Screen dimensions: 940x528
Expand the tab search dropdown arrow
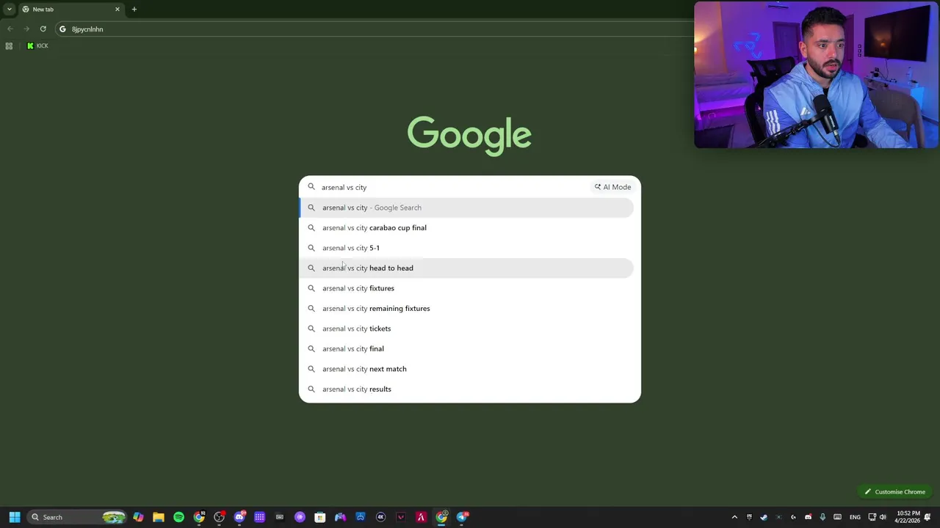pyautogui.click(x=9, y=10)
